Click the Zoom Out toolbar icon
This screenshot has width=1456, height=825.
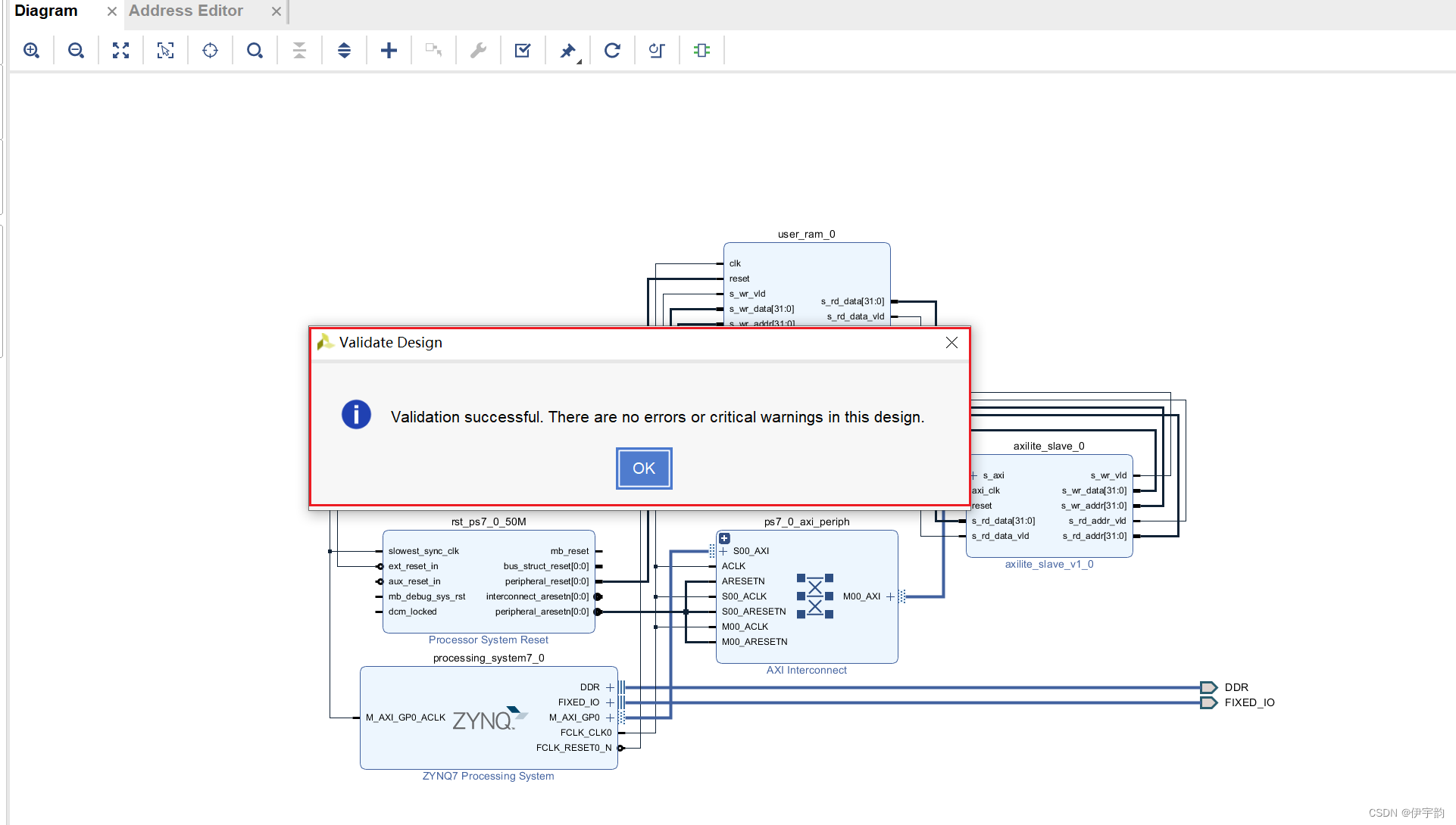pos(76,51)
